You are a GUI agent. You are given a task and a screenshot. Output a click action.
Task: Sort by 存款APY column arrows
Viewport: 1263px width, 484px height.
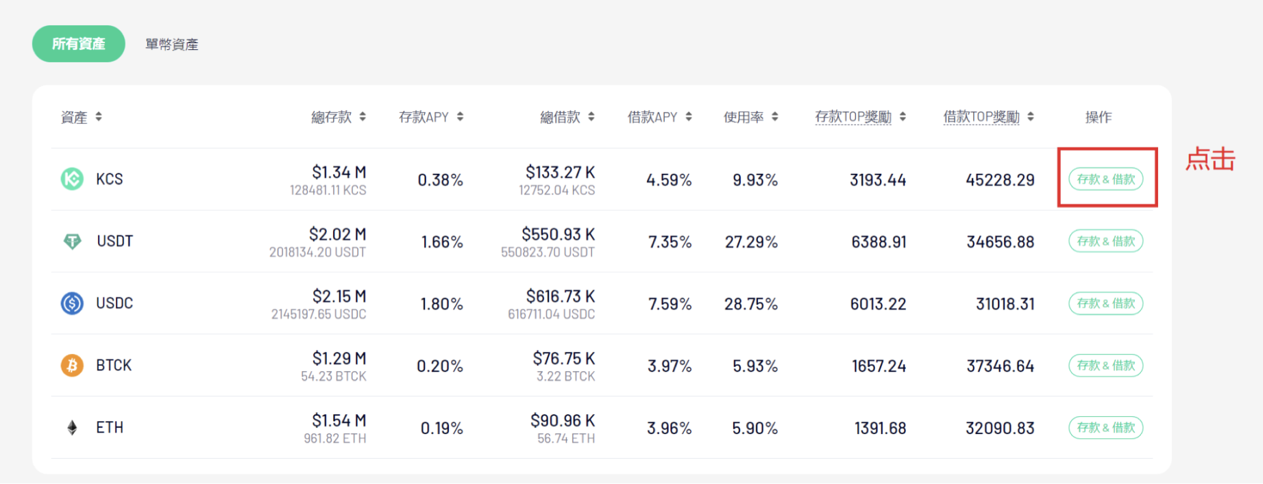click(x=460, y=117)
